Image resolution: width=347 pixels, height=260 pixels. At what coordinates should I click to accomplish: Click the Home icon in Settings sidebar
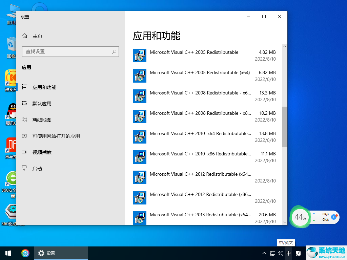point(24,36)
